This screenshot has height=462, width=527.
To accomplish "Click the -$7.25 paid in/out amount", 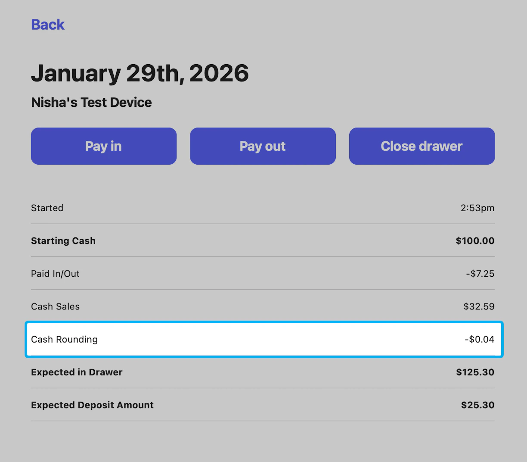I will pos(480,274).
